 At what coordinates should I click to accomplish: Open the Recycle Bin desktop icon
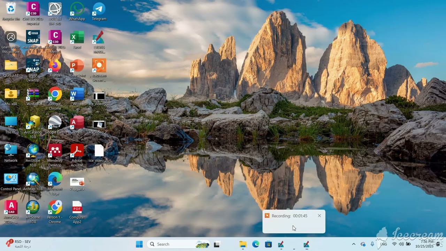click(x=11, y=11)
